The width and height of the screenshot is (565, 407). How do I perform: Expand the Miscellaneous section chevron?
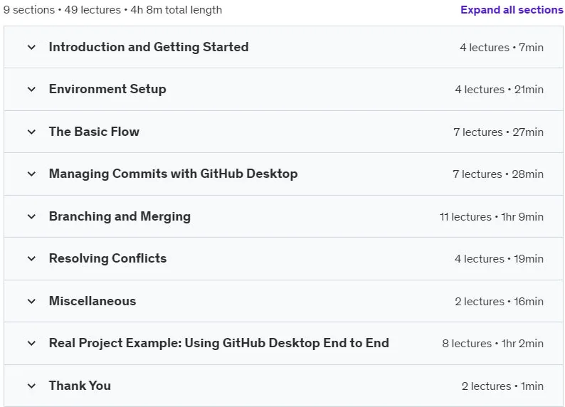[32, 301]
